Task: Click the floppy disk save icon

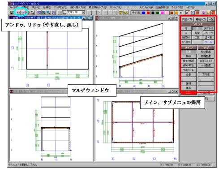Action: tap(12, 13)
